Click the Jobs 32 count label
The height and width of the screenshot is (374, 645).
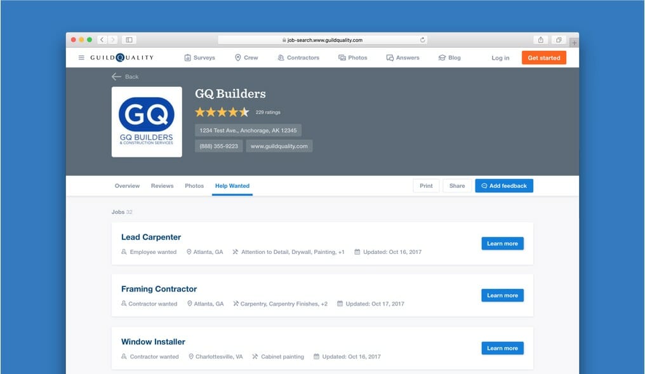point(122,212)
